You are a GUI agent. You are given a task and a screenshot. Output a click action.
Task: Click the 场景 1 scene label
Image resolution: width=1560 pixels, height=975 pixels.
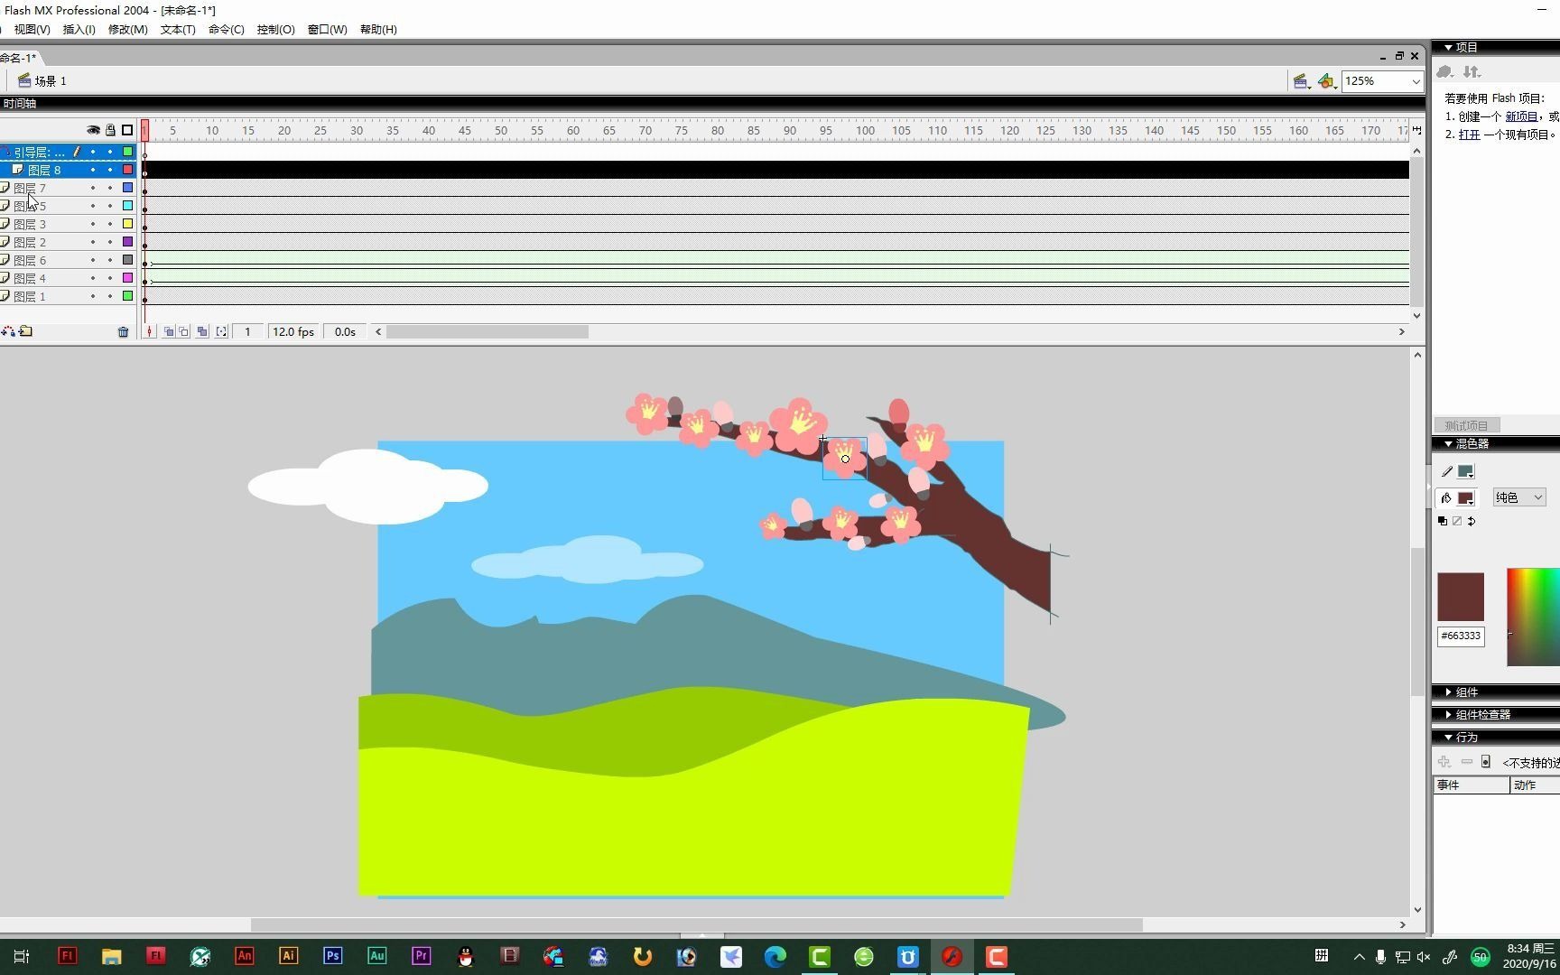point(51,81)
